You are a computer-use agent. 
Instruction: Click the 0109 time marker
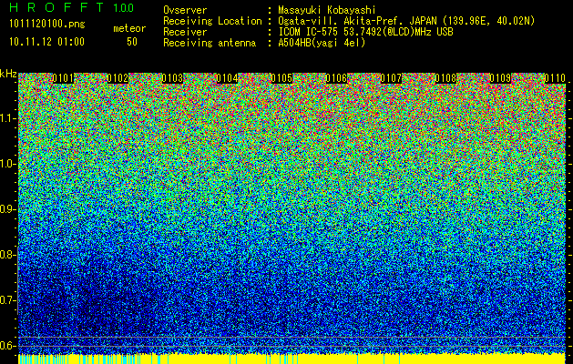(x=500, y=78)
